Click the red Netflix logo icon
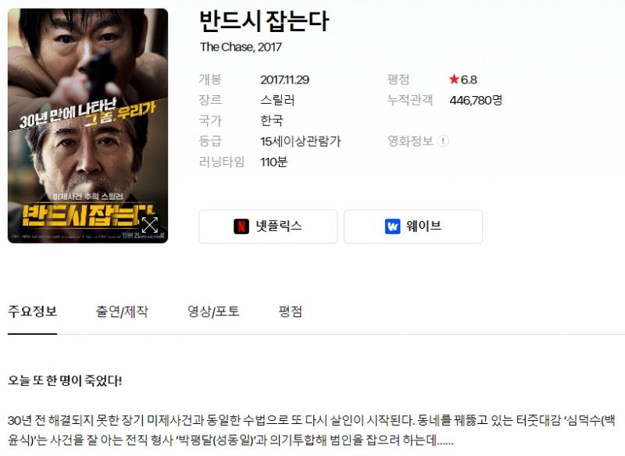 (x=241, y=226)
